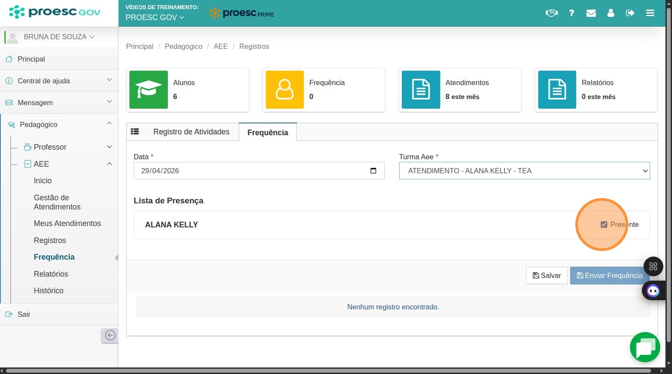Open the green chat bubble widget

click(645, 347)
